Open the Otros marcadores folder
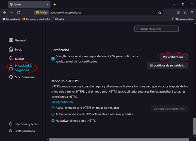This screenshot has height=141, width=196. coord(183,19)
